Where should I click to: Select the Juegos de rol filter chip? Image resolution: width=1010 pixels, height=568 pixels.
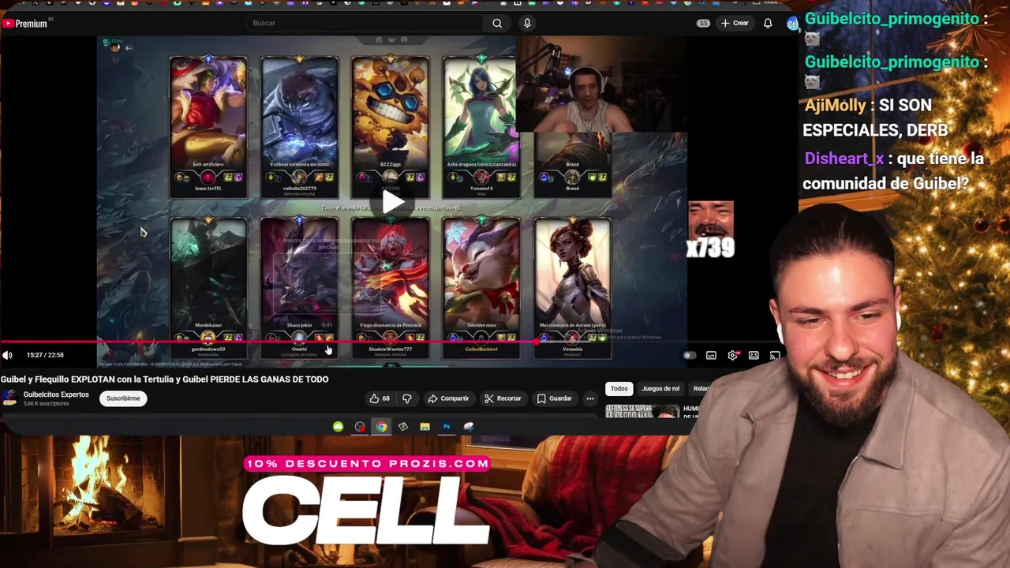[x=660, y=388]
